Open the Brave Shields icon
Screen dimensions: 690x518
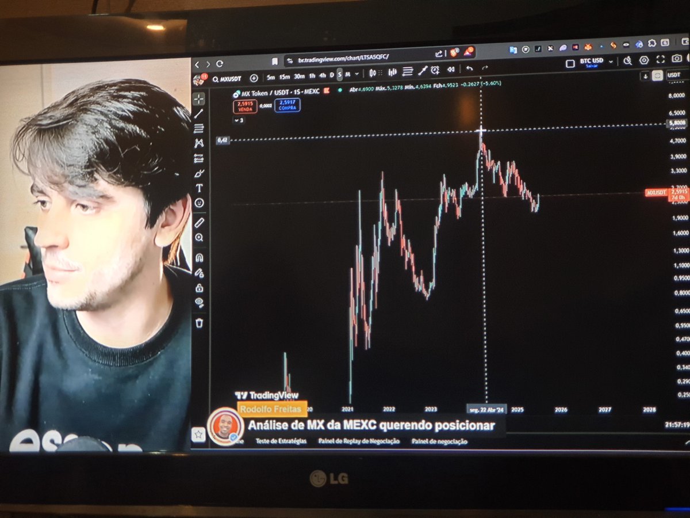[x=454, y=52]
